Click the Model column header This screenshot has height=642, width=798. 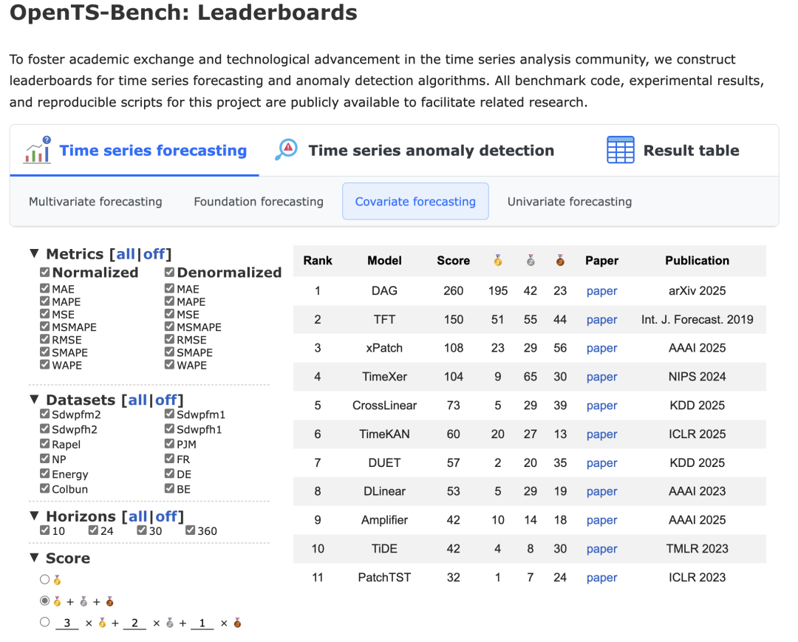[x=384, y=261]
